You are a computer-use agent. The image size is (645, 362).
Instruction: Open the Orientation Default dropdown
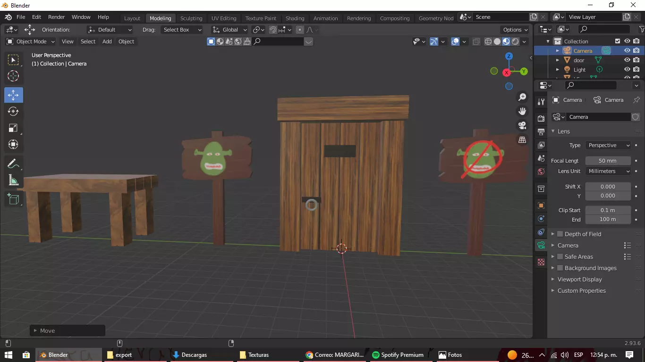click(x=110, y=30)
